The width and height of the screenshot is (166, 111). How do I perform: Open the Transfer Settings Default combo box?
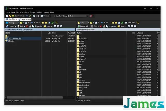78,16
